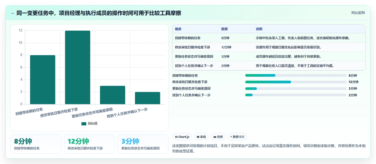Click progress bar for 找到个人任务并确认下一步
The width and height of the screenshot is (376, 164).
coord(296,95)
